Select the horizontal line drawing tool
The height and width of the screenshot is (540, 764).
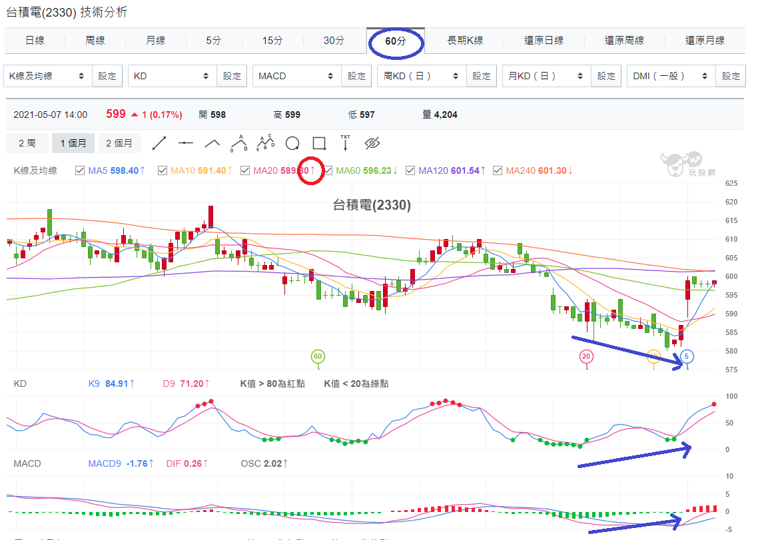[x=186, y=143]
